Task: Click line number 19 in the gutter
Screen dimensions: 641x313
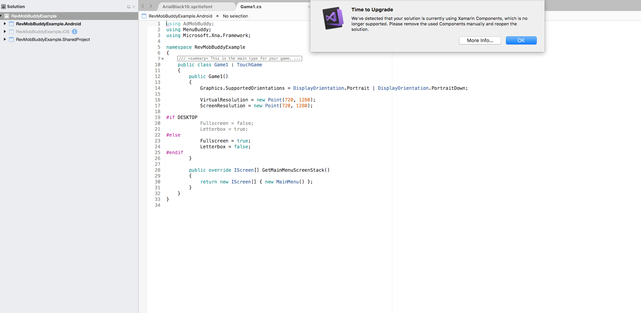Action: [x=157, y=117]
